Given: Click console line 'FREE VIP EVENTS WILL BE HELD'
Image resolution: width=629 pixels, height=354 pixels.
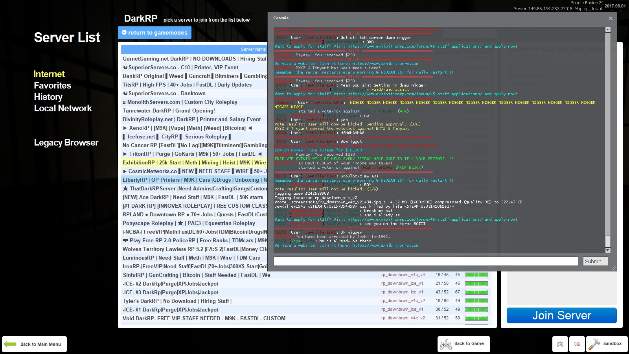Looking at the screenshot, I should tap(364, 159).
